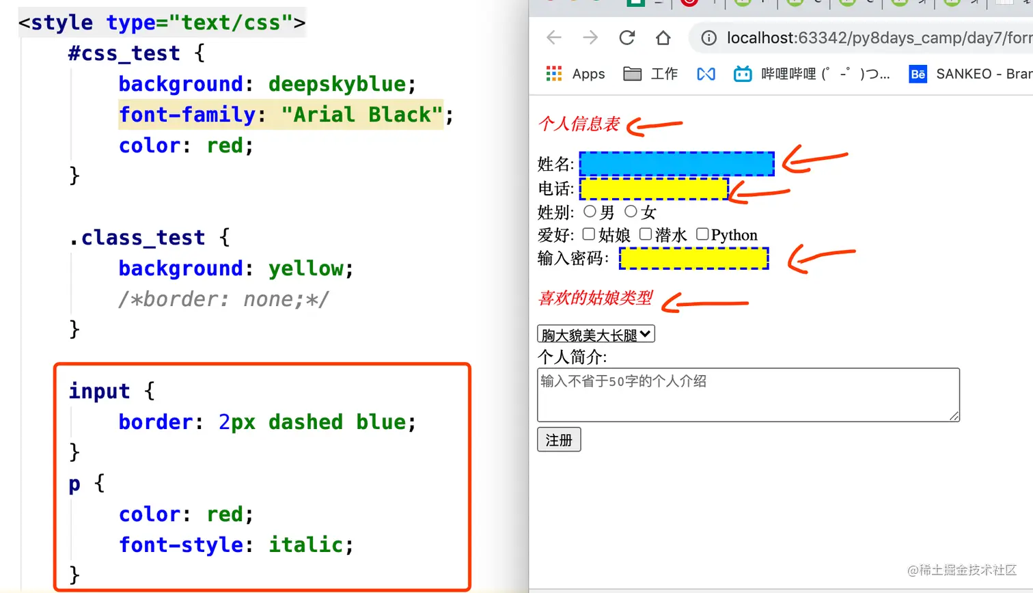Click the background: yellow line

236,268
